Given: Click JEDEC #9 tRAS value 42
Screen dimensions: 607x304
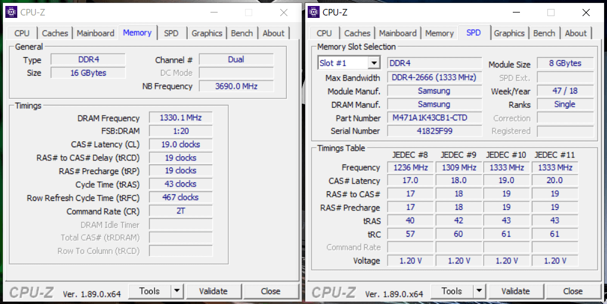Looking at the screenshot, I should [459, 221].
